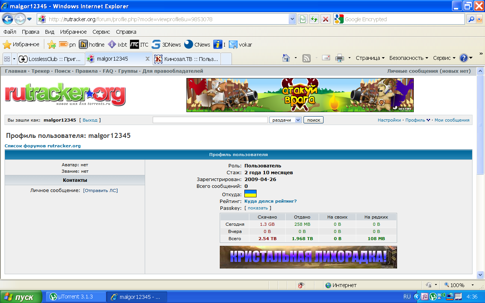The image size is (485, 303).
Task: Expand the Сервис command bar dropdown
Action: 444,58
